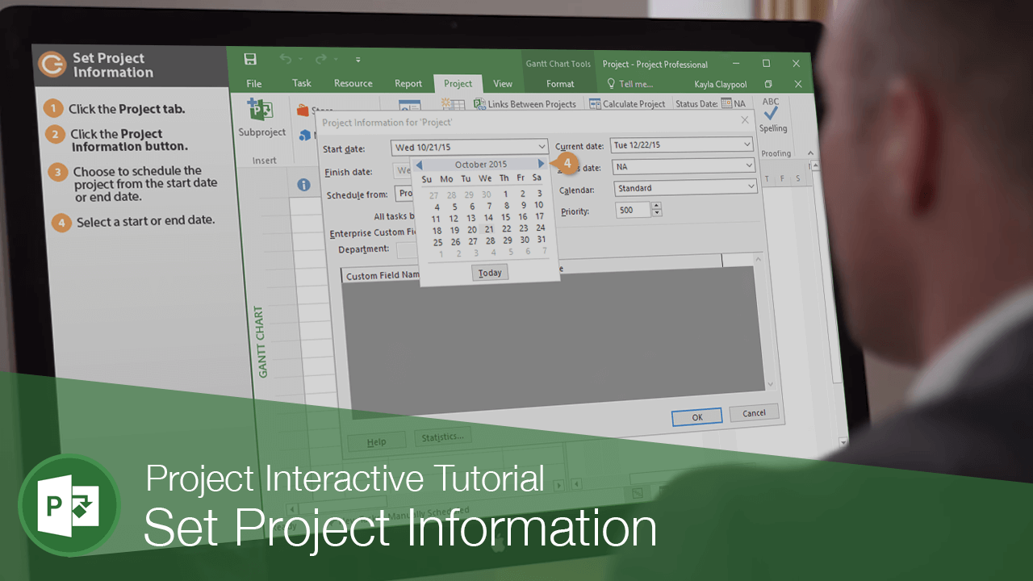This screenshot has height=581, width=1033.
Task: Cancel the Project Information dialog
Action: (754, 412)
